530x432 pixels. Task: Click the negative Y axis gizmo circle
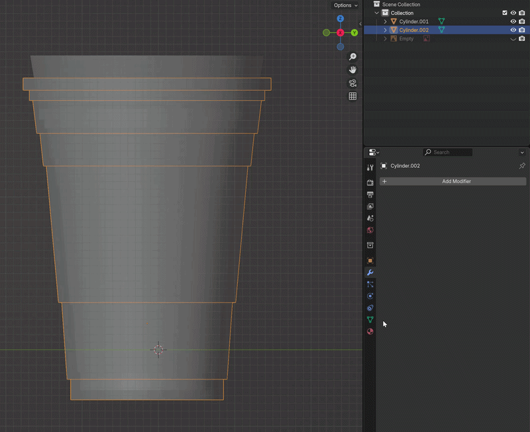click(326, 33)
